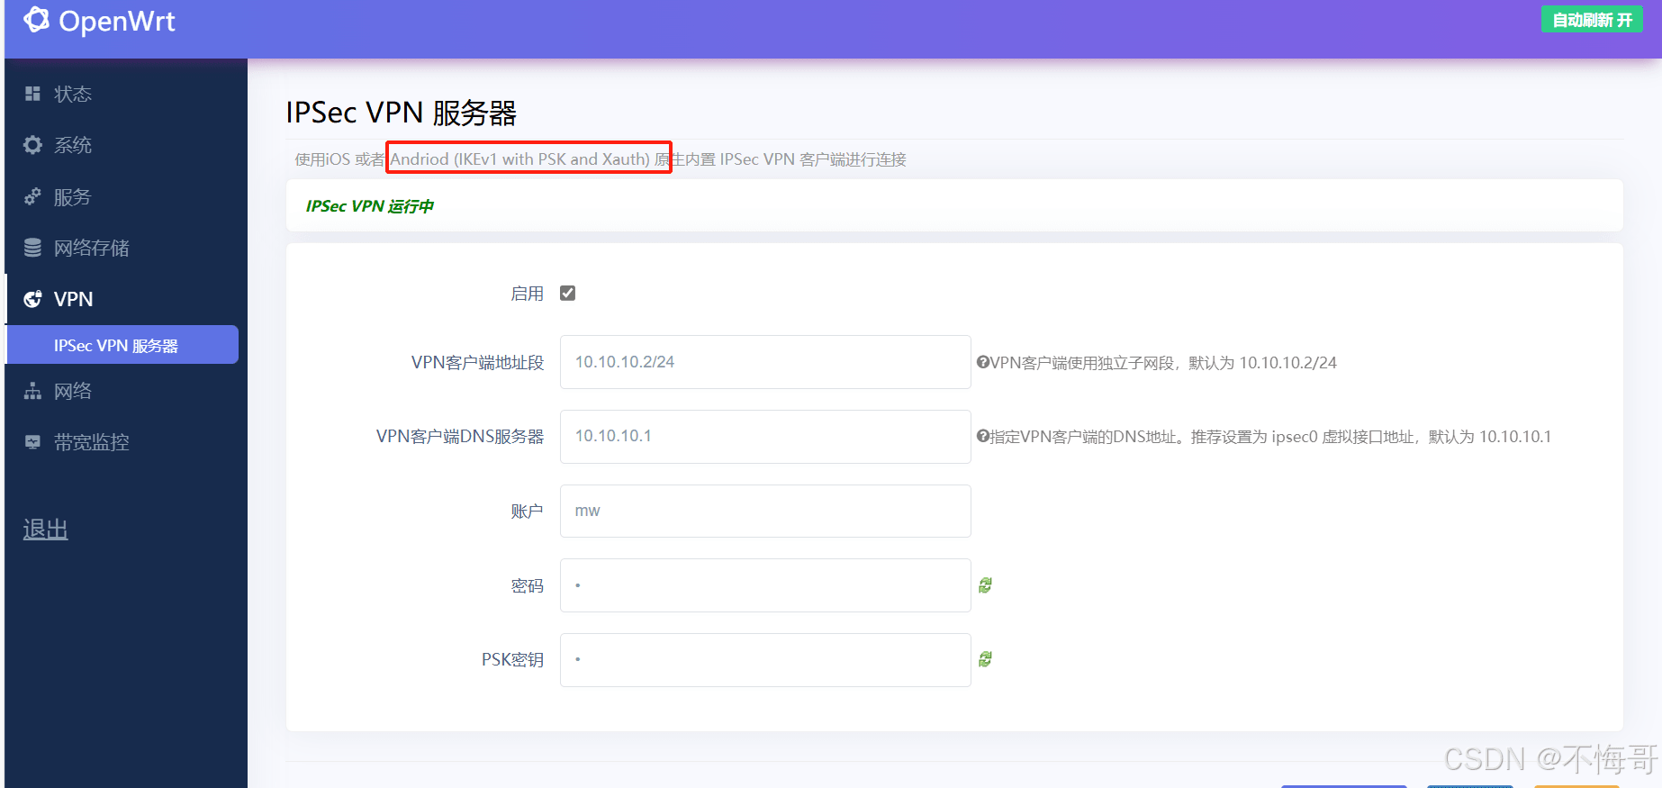The height and width of the screenshot is (788, 1662).
Task: Collapse the VPN sidebar section
Action: [73, 299]
